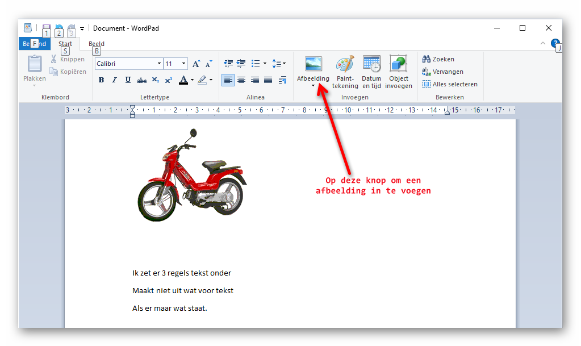The image size is (581, 346).
Task: Click the increase indent icon
Action: 241,64
